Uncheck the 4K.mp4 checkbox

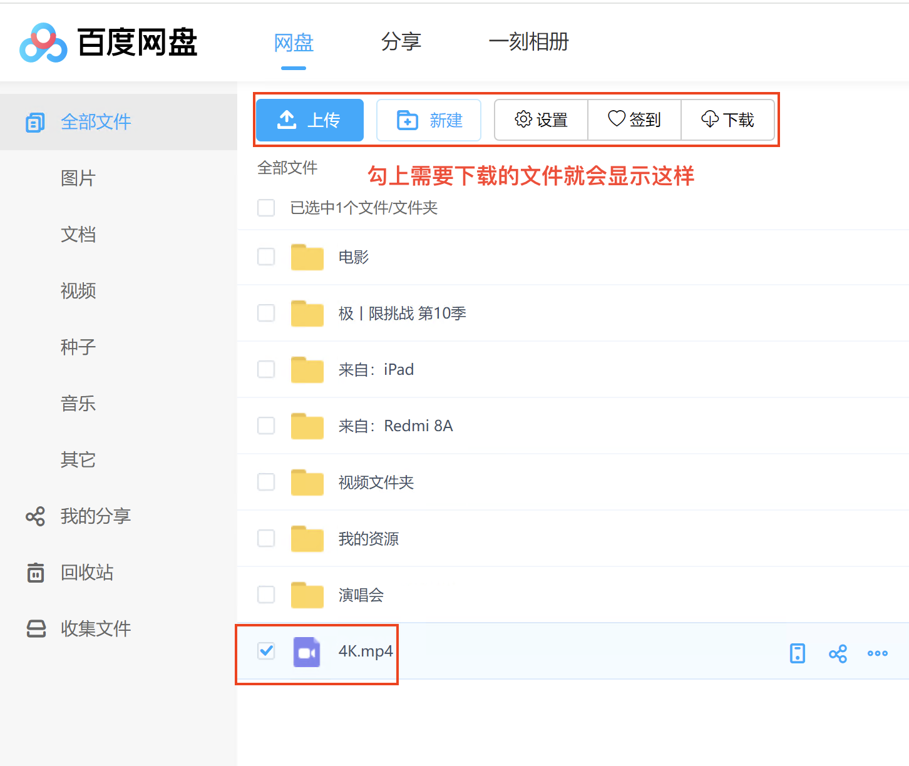[x=266, y=651]
